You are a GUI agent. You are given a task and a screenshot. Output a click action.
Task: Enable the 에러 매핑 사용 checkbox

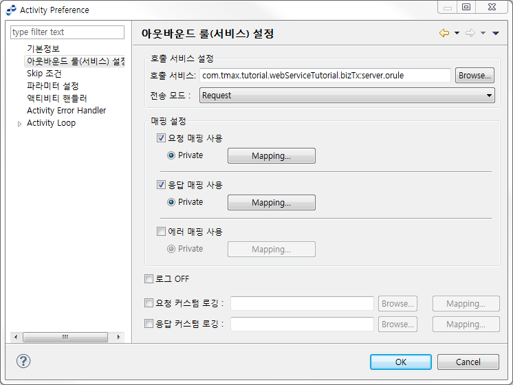[162, 232]
